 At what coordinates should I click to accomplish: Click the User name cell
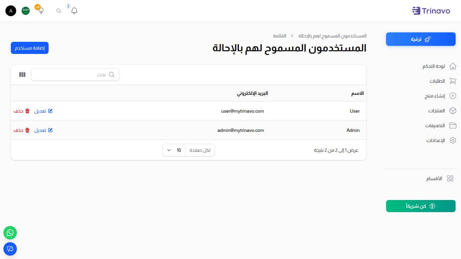(355, 111)
